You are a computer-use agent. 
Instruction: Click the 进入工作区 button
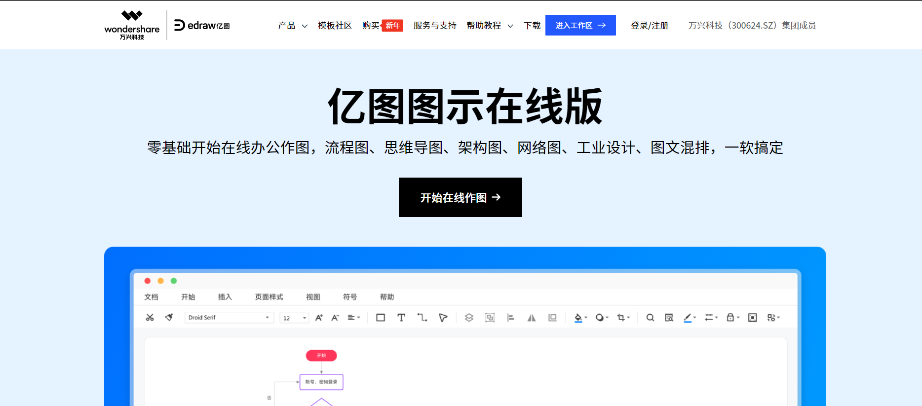580,25
